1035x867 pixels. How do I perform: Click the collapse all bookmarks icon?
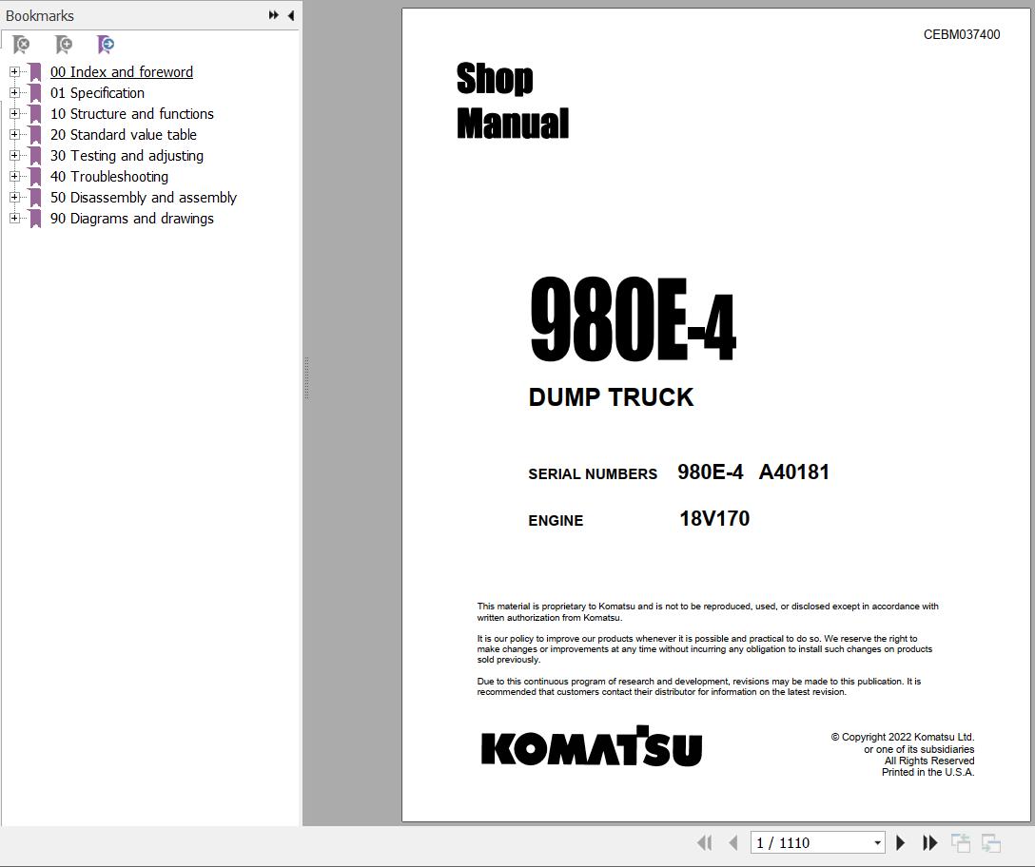(x=21, y=45)
